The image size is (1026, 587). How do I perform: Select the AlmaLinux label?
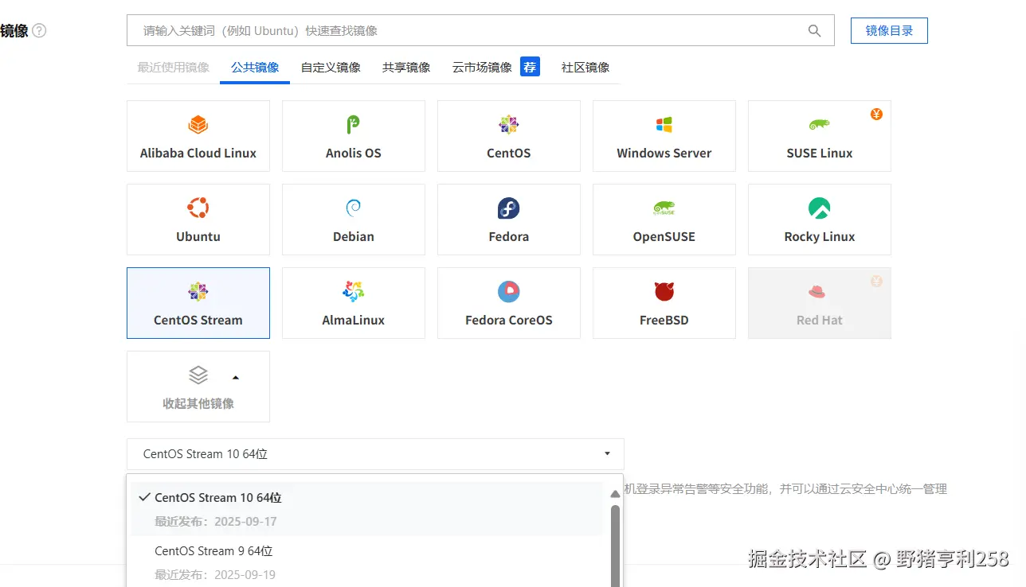[x=354, y=321]
